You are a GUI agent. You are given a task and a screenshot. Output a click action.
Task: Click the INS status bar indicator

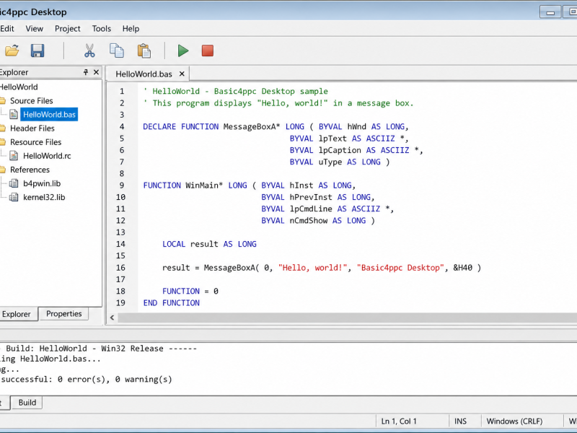[460, 421]
